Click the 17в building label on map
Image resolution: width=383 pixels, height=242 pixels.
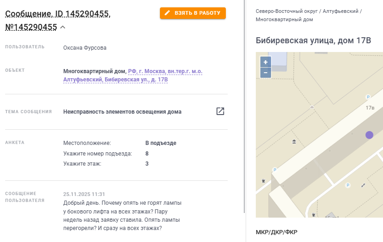(370, 108)
